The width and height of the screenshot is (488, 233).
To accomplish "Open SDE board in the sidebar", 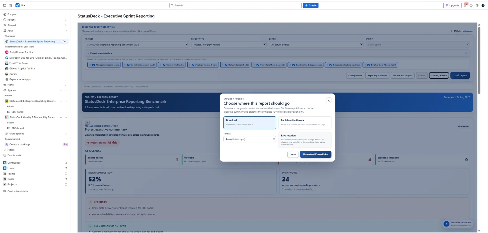I will click(17, 112).
